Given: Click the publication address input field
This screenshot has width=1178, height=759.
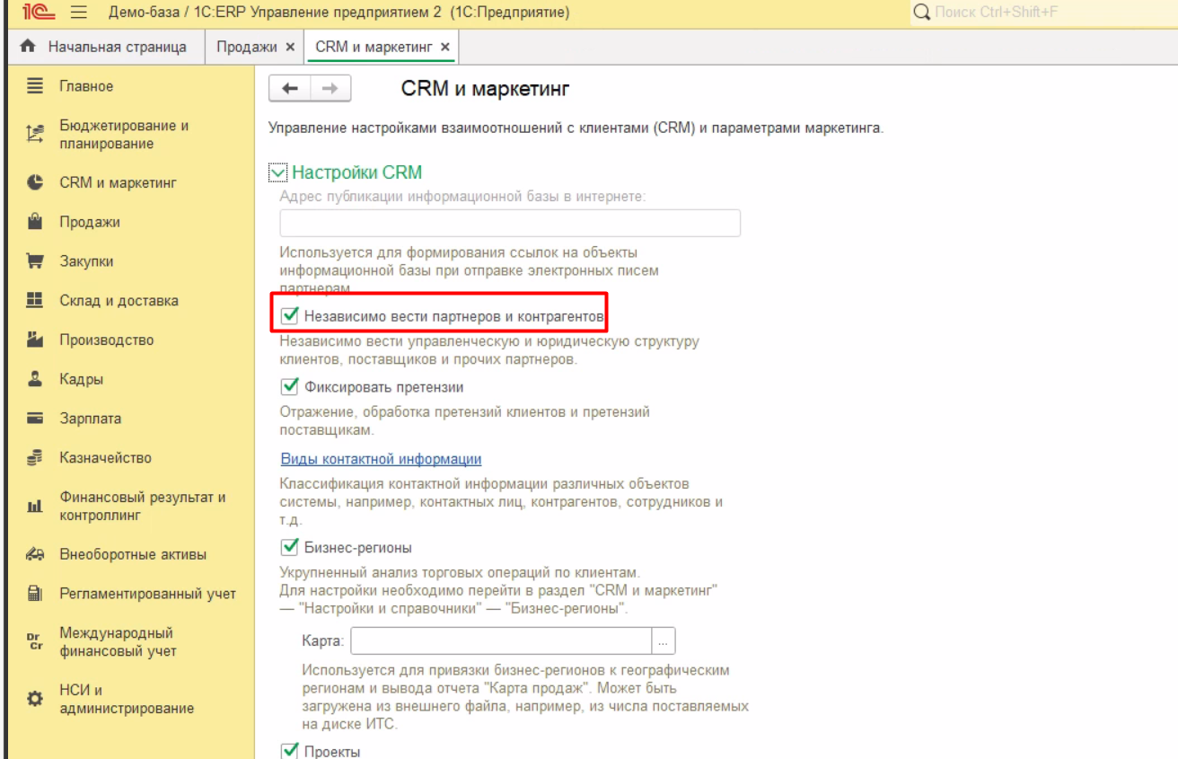Looking at the screenshot, I should 509,223.
